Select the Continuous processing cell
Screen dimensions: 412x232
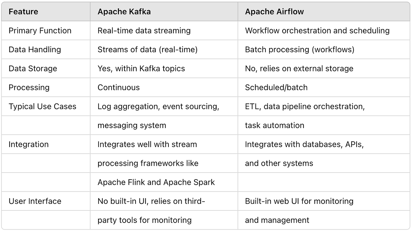coord(118,87)
